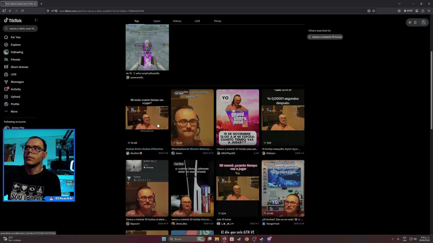Click the address bar URL

click(x=101, y=11)
